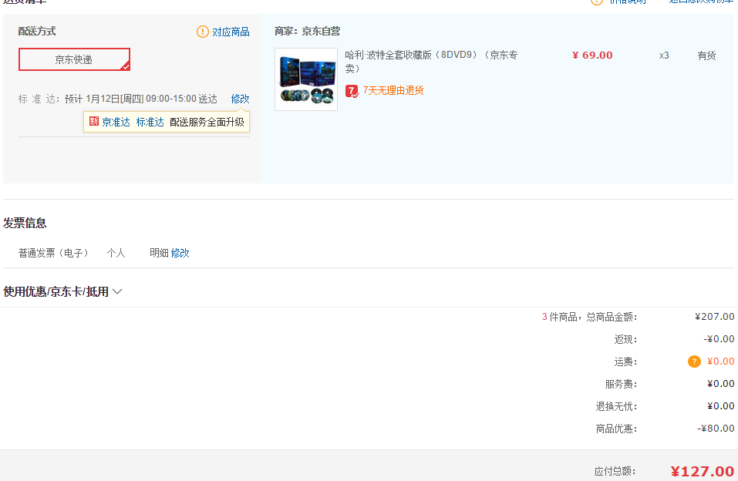The image size is (738, 481).
Task: Click the red 7-day return icon
Action: click(352, 91)
